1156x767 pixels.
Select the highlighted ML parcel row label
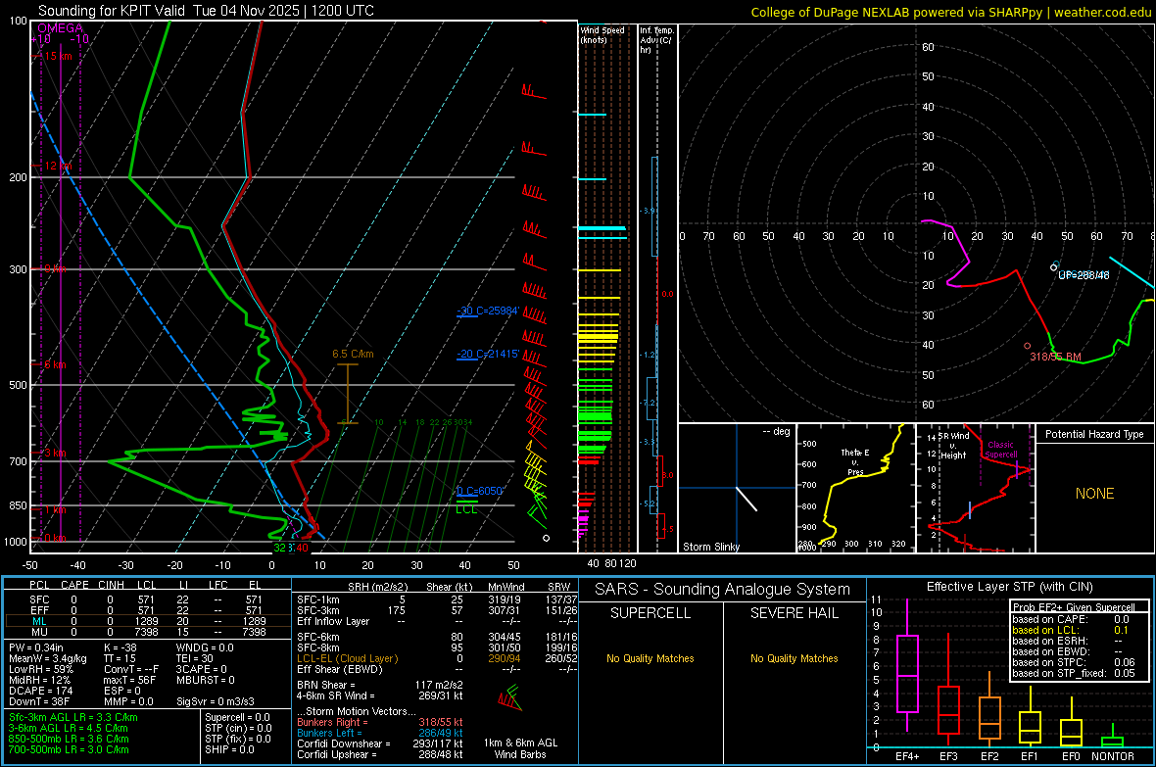[39, 622]
